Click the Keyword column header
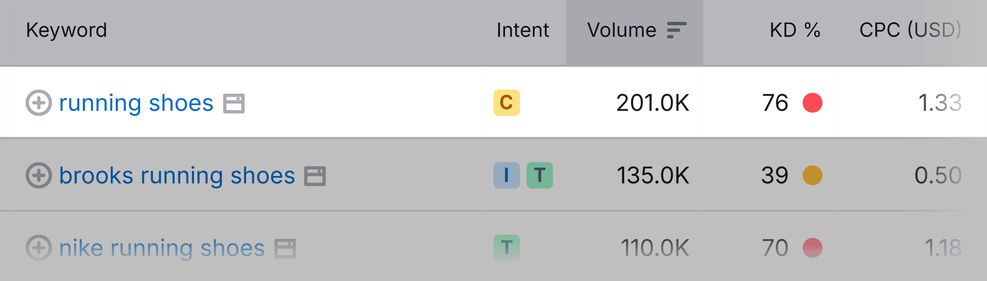 [x=66, y=30]
